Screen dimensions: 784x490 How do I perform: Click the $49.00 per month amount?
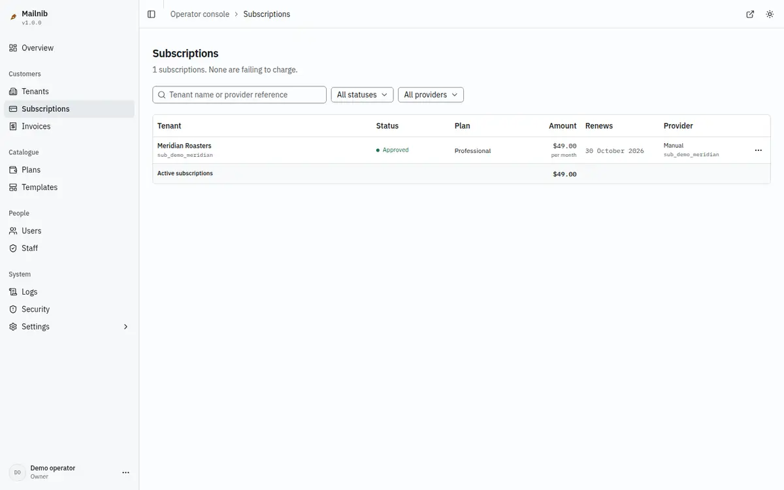coord(564,150)
